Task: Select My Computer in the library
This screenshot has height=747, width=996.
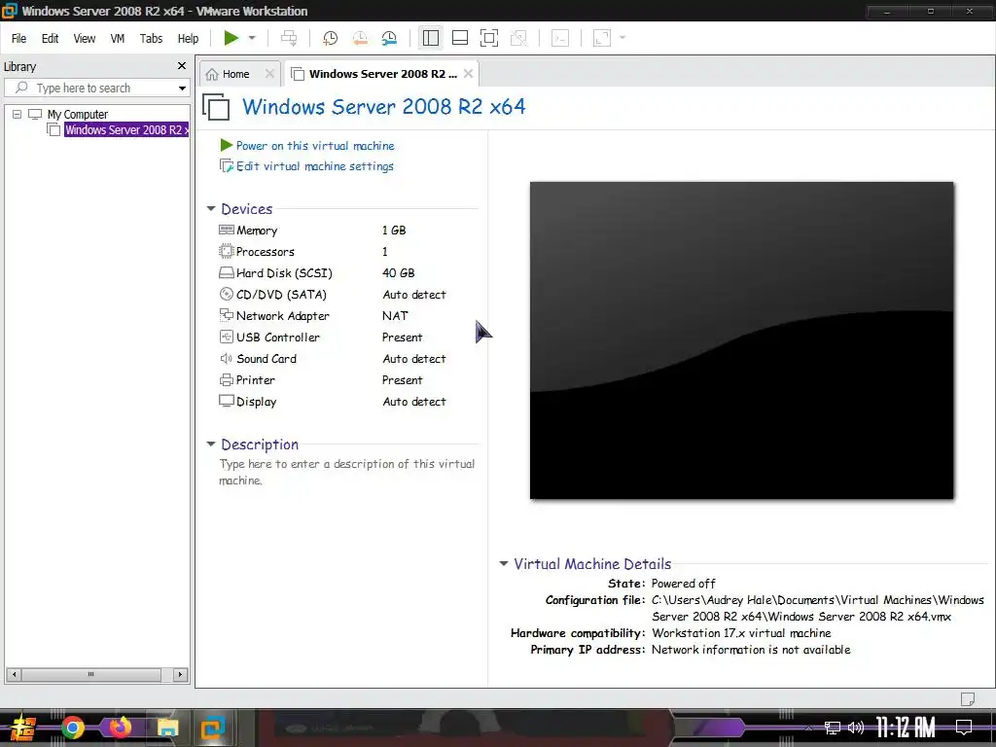Action: click(x=78, y=115)
